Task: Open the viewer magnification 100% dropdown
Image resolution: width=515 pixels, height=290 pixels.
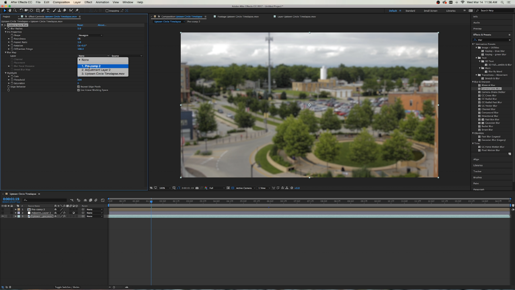Action: 165,188
